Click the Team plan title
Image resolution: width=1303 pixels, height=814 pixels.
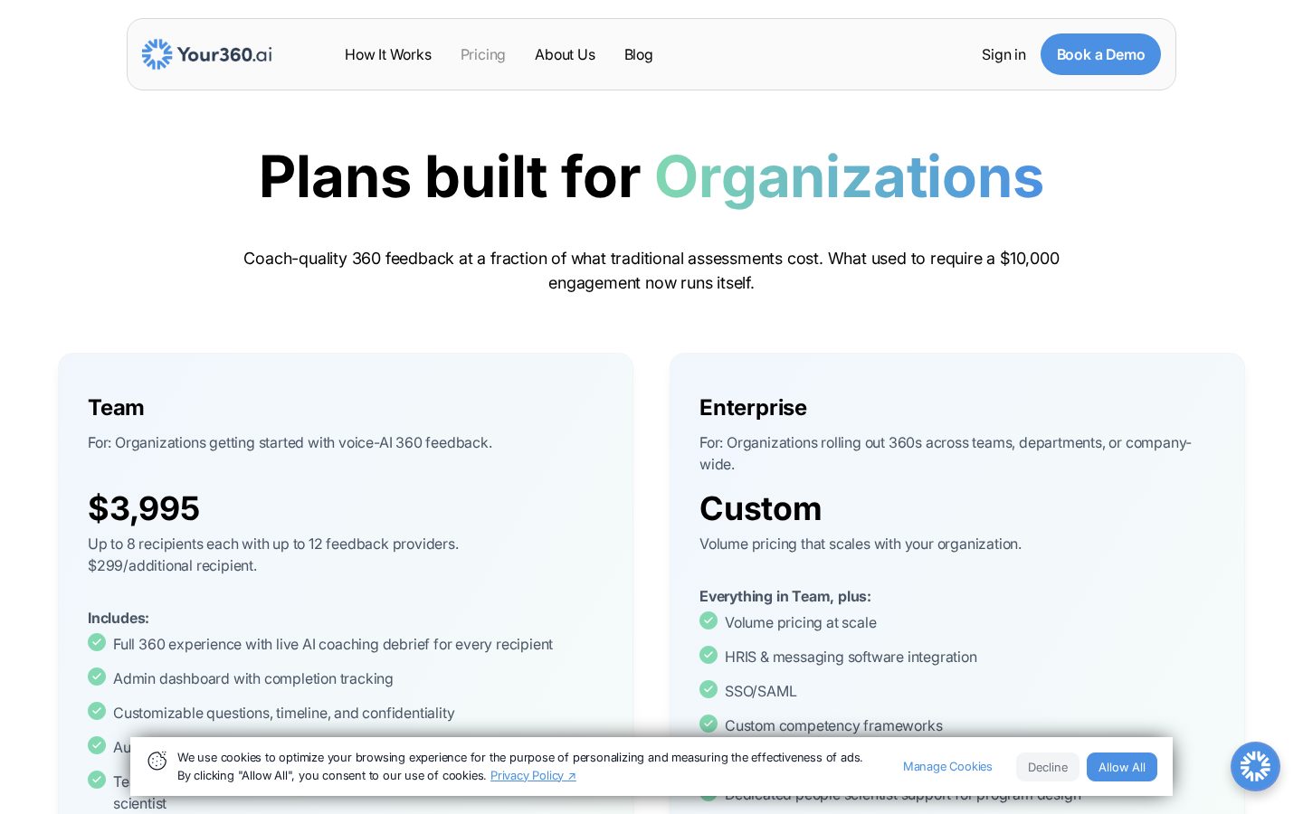(x=116, y=408)
